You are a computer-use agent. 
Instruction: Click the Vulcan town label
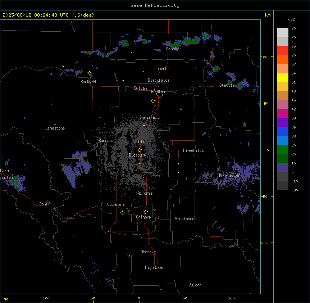click(195, 285)
